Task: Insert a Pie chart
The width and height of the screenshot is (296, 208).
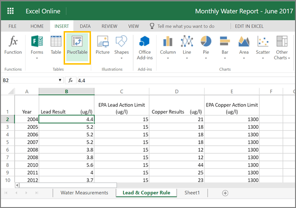Action: (206, 46)
